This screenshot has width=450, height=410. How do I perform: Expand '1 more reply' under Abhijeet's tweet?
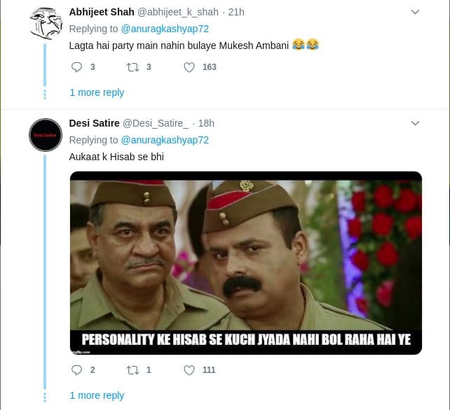(x=97, y=92)
